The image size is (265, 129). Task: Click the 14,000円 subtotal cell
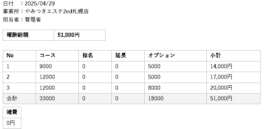233,67
